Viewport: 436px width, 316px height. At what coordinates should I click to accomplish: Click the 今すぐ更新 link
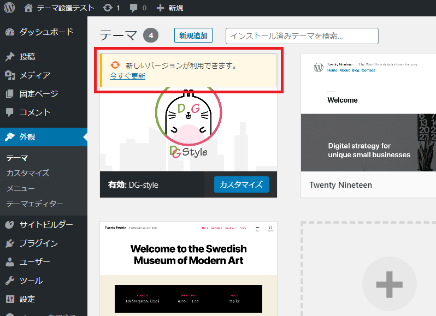click(127, 76)
